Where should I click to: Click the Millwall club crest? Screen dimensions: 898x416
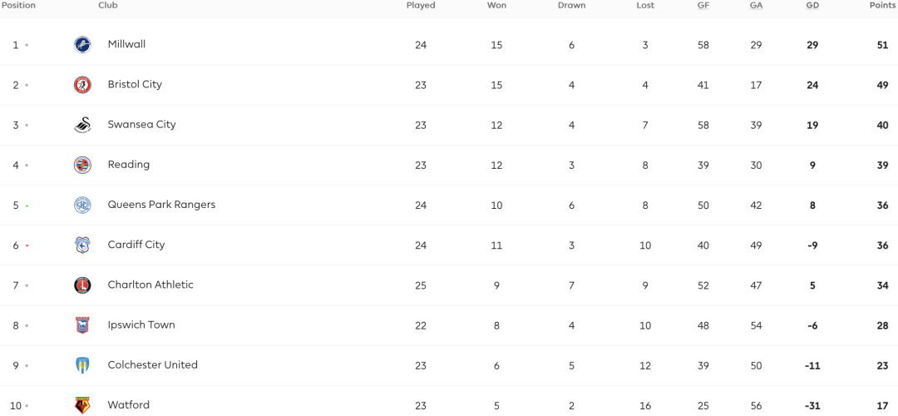82,45
